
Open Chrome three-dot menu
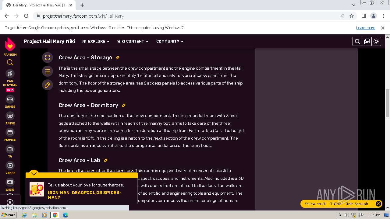pyautogui.click(x=383, y=16)
